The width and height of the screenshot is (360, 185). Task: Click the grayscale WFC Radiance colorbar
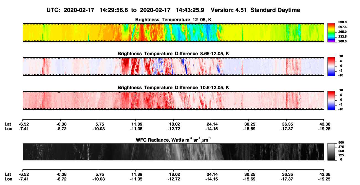[331, 152]
